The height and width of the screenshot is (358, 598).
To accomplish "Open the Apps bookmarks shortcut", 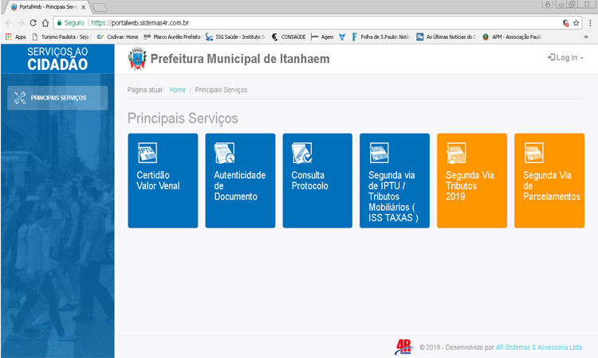I will (x=15, y=37).
